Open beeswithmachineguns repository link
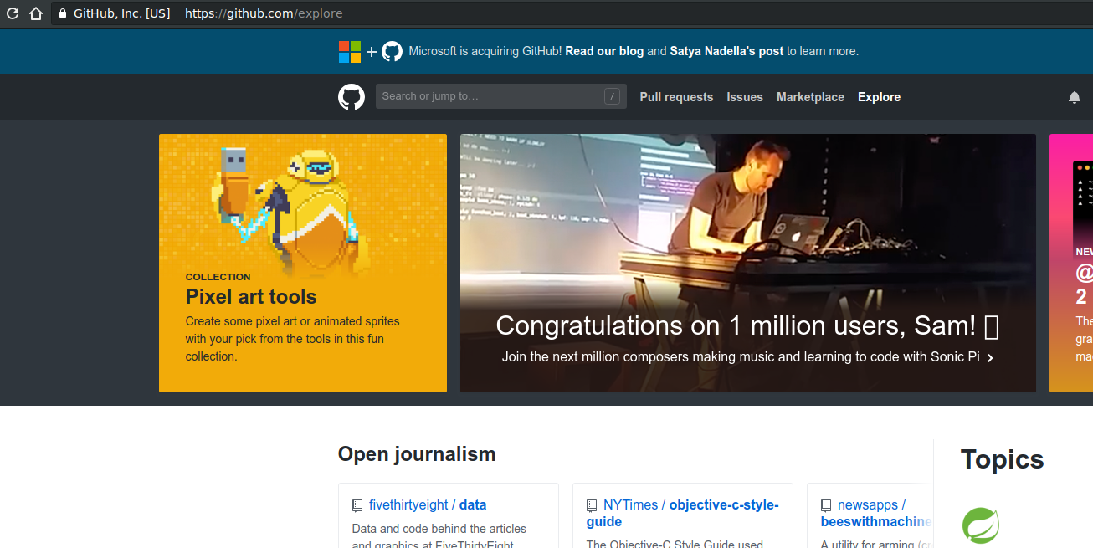1093x548 pixels. click(877, 522)
